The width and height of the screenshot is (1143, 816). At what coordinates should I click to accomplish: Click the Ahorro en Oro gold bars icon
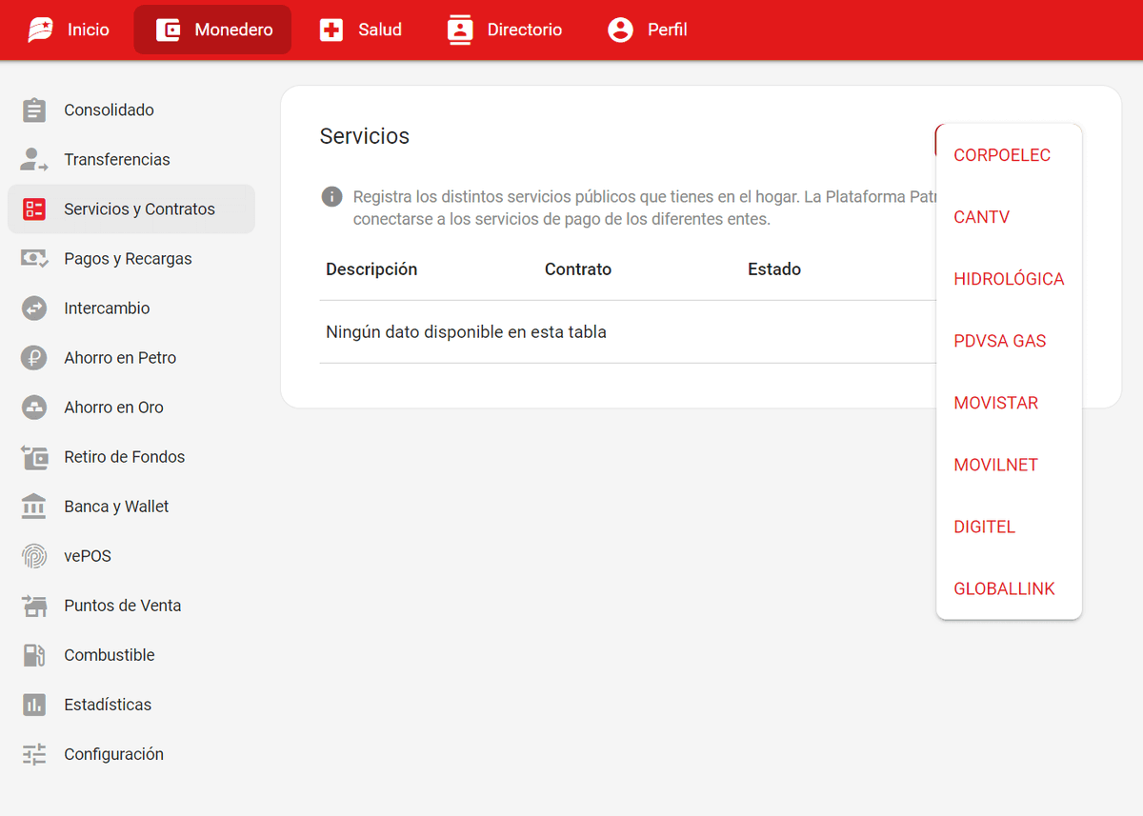pyautogui.click(x=34, y=408)
